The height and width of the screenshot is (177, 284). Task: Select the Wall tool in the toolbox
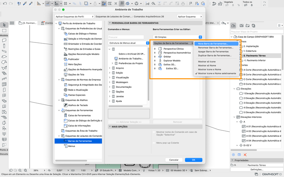4,40
